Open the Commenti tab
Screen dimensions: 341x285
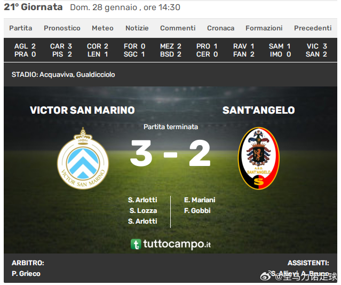(178, 28)
